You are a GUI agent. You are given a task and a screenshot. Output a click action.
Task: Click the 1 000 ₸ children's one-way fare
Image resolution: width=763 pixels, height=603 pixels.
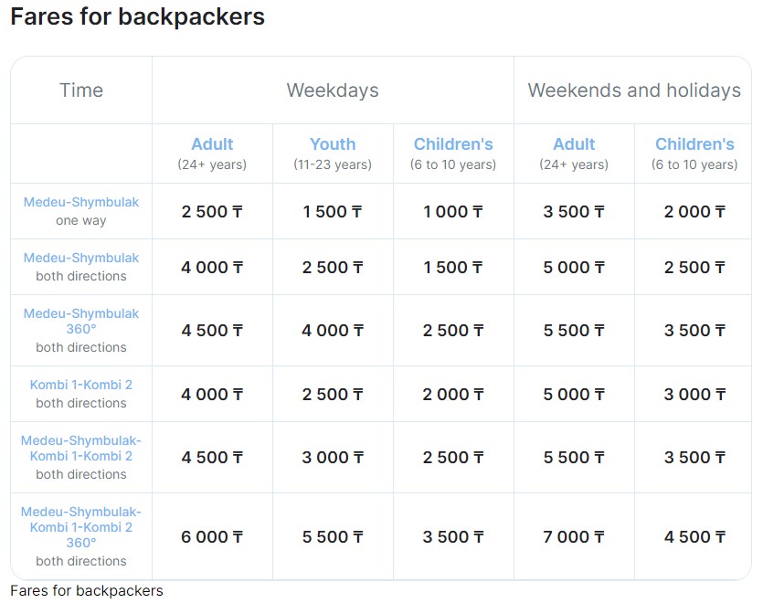coord(453,212)
